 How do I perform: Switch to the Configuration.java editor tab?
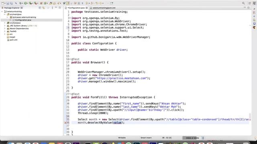(x=76, y=8)
